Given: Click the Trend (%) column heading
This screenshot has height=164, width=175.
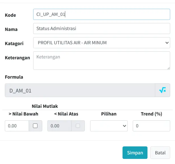Looking at the screenshot, I should coord(151,114).
